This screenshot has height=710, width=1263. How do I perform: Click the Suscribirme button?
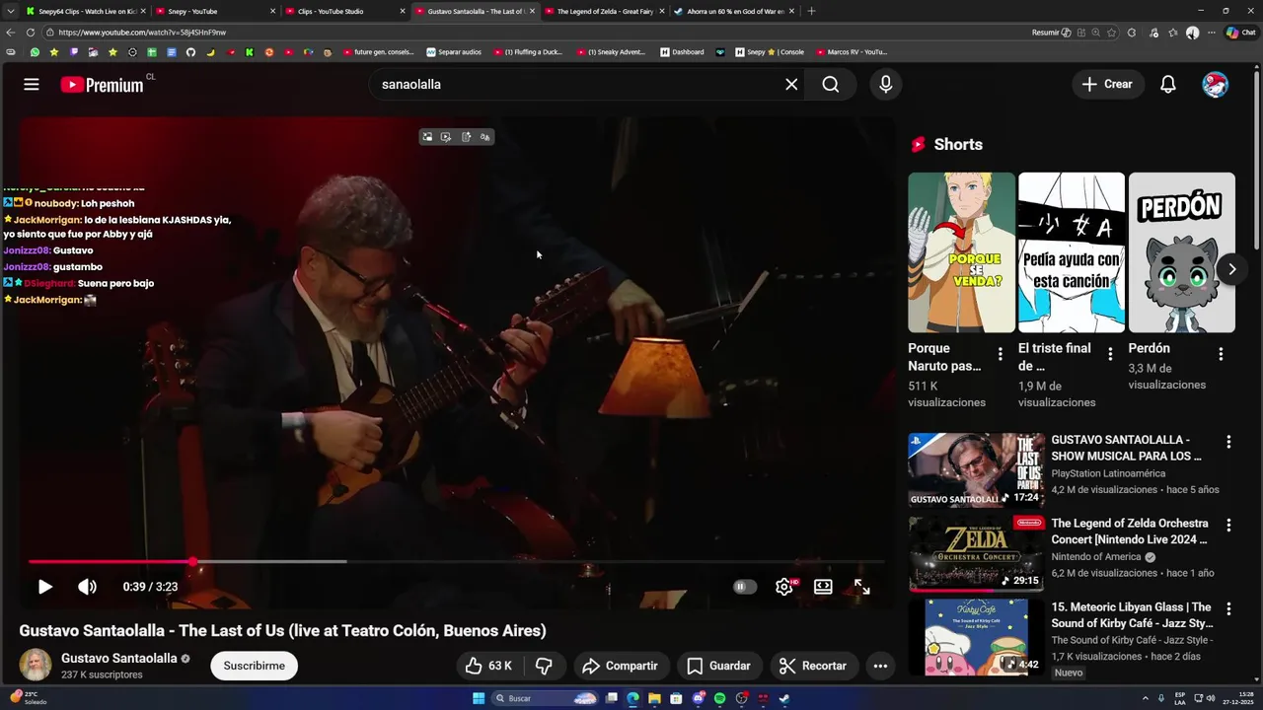tap(254, 666)
